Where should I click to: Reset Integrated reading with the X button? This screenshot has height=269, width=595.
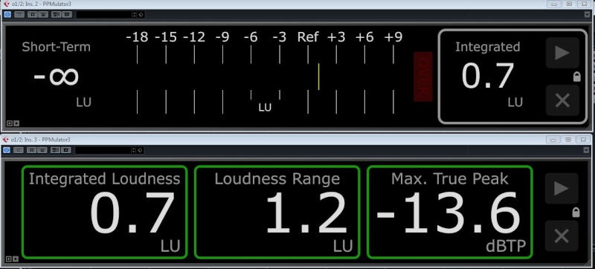[562, 100]
